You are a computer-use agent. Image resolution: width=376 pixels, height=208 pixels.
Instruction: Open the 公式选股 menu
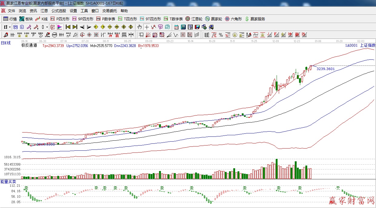(x=58, y=11)
